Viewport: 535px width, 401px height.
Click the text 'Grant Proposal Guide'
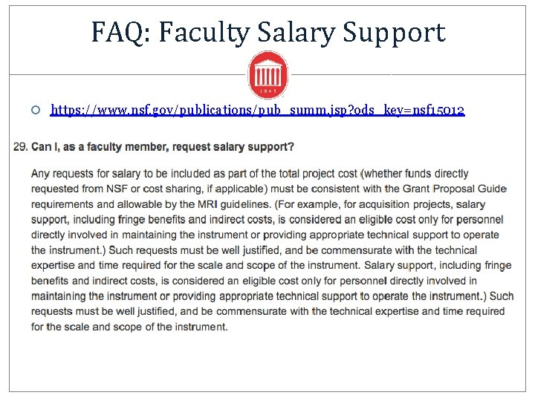(455, 189)
